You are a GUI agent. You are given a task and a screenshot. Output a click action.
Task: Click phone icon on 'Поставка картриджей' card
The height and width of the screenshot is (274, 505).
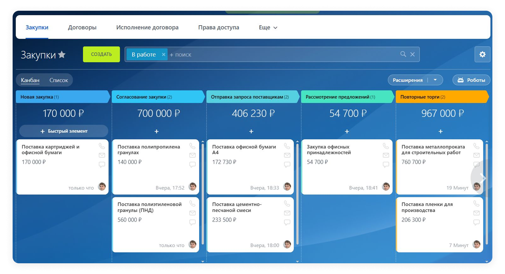(x=102, y=146)
